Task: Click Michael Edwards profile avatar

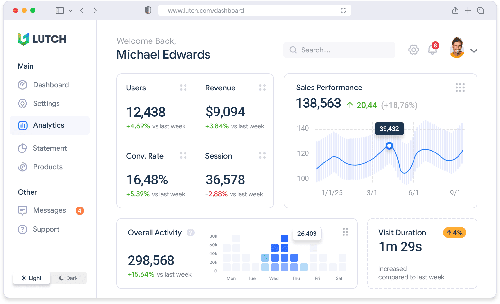Action: pyautogui.click(x=457, y=48)
